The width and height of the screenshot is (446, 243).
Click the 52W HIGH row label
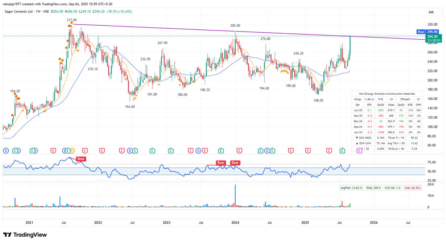tap(363, 138)
